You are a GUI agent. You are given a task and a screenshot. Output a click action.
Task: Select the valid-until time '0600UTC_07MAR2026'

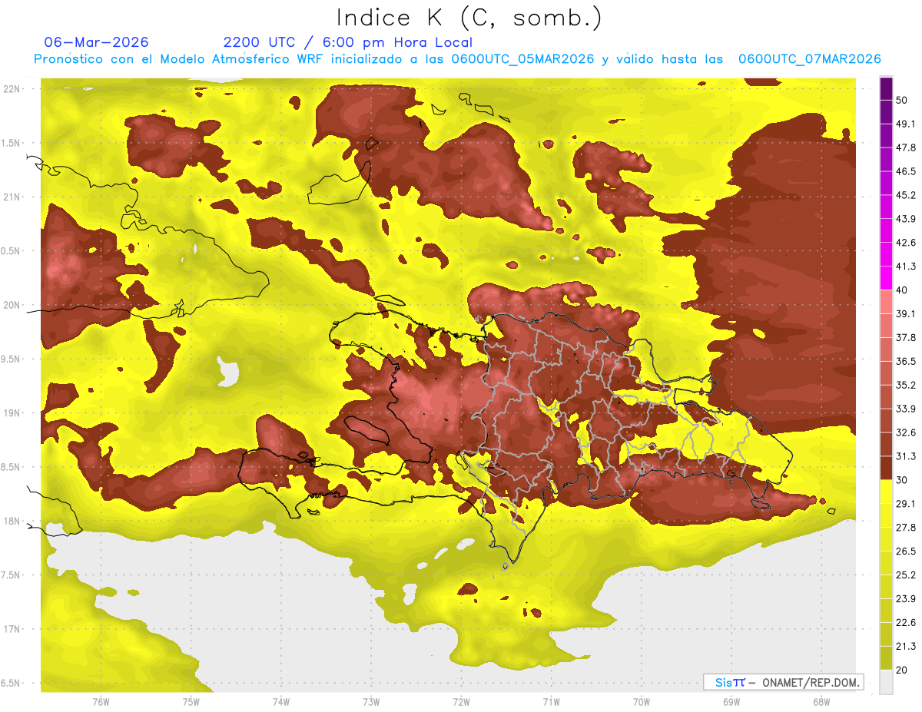(x=809, y=59)
